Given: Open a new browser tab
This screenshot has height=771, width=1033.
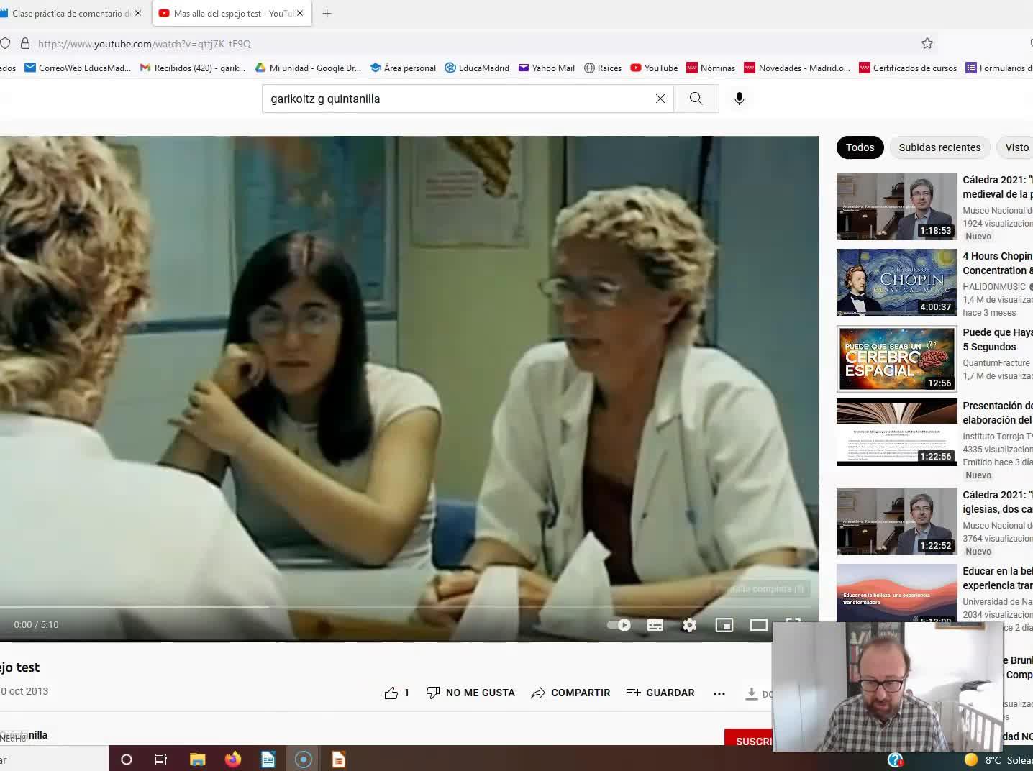Looking at the screenshot, I should 327,13.
